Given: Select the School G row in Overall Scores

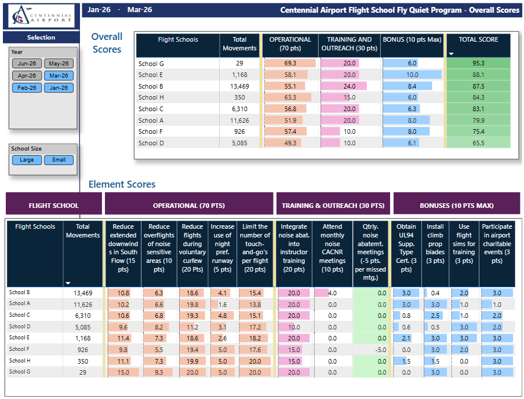Looking at the screenshot, I should [323, 64].
